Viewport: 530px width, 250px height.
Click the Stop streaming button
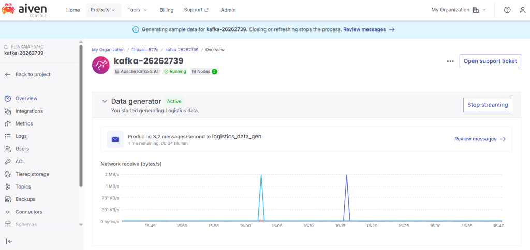coord(487,105)
